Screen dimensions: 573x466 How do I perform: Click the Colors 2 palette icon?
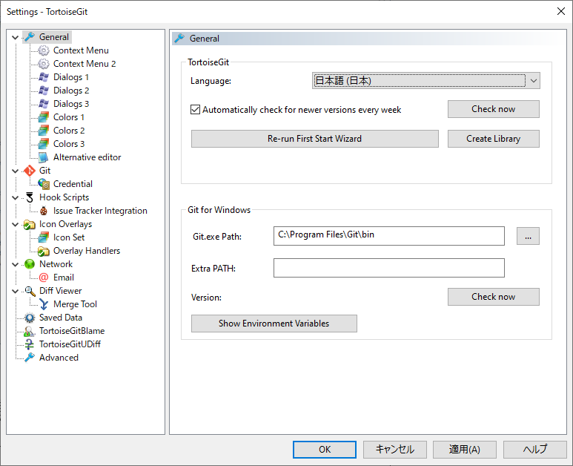click(x=44, y=131)
